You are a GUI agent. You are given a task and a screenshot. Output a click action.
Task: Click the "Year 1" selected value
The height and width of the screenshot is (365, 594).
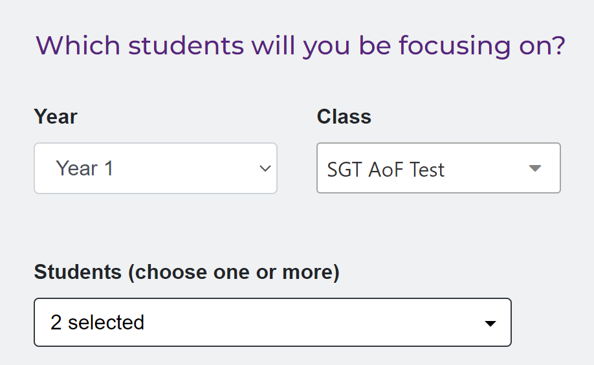tap(85, 169)
